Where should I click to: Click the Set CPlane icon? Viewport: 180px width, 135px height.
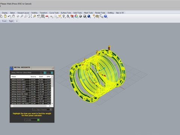[51, 16]
